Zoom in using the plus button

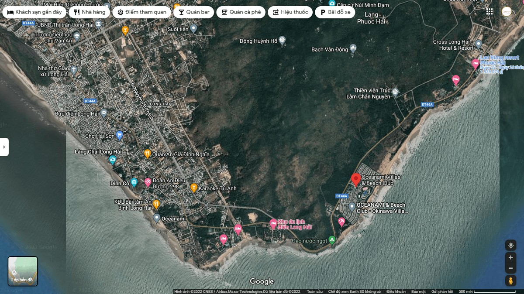[510, 257]
